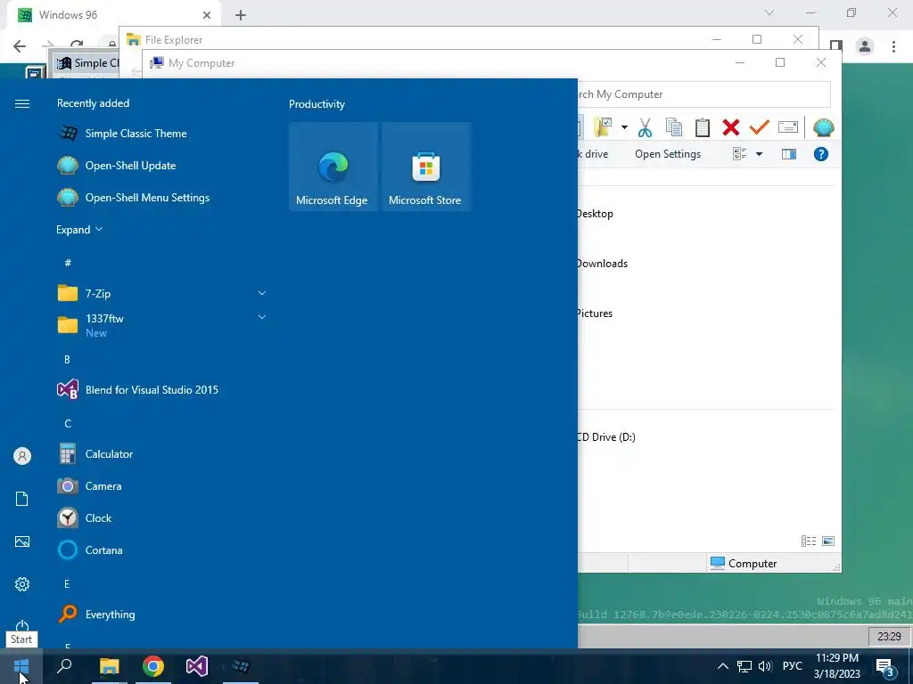Jump to letter # section header
Viewport: 913px width, 684px height.
pos(68,263)
